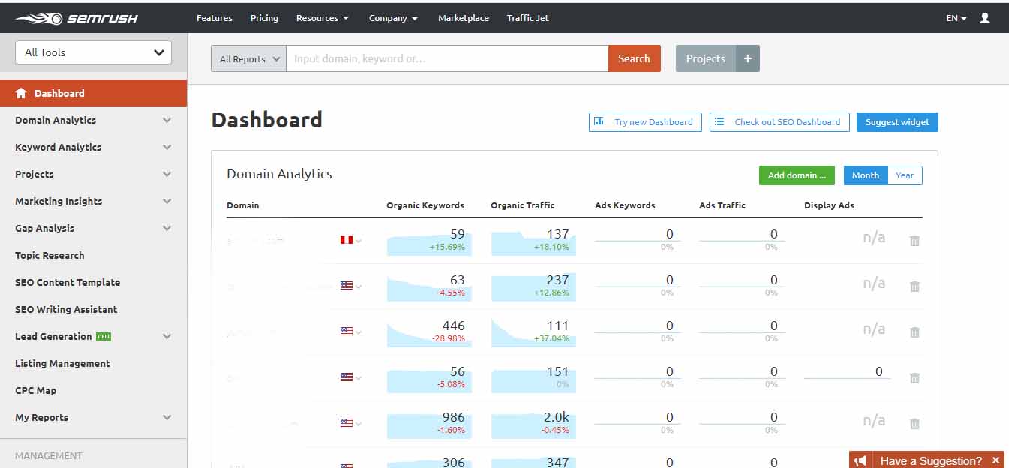Viewport: 1009px width, 468px height.
Task: Click the US flag in the 56 keywords row
Action: (x=346, y=376)
